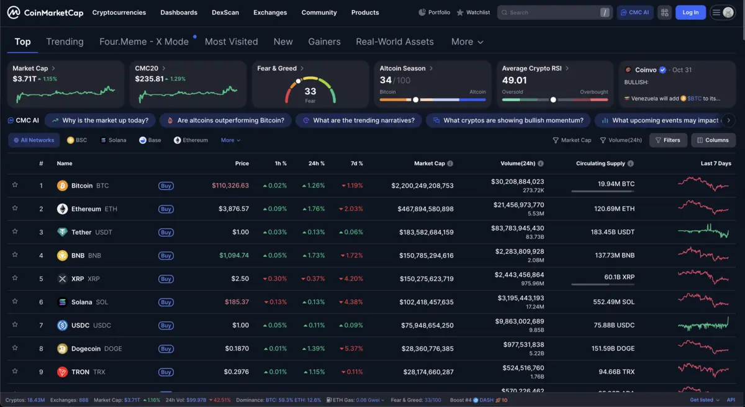Viewport: 745px width, 407px height.
Task: Select the BSC network filter
Action: (x=76, y=140)
